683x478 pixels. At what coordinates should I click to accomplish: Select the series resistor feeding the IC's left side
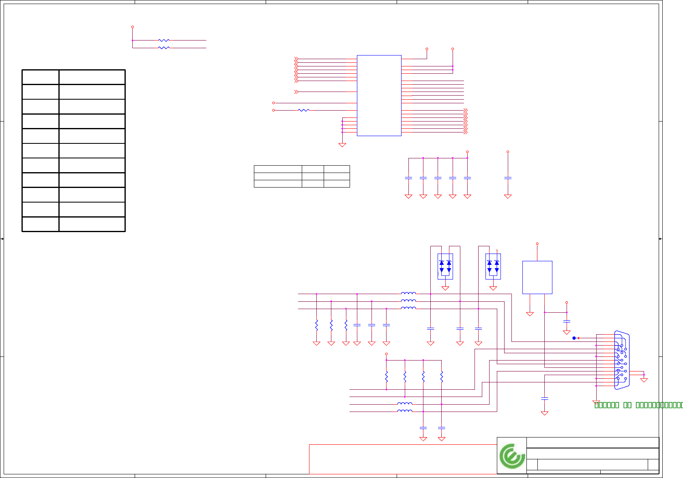coord(303,110)
